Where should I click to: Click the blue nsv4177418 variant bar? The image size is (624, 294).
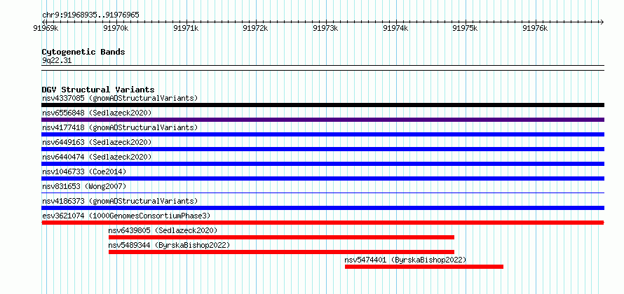323,134
